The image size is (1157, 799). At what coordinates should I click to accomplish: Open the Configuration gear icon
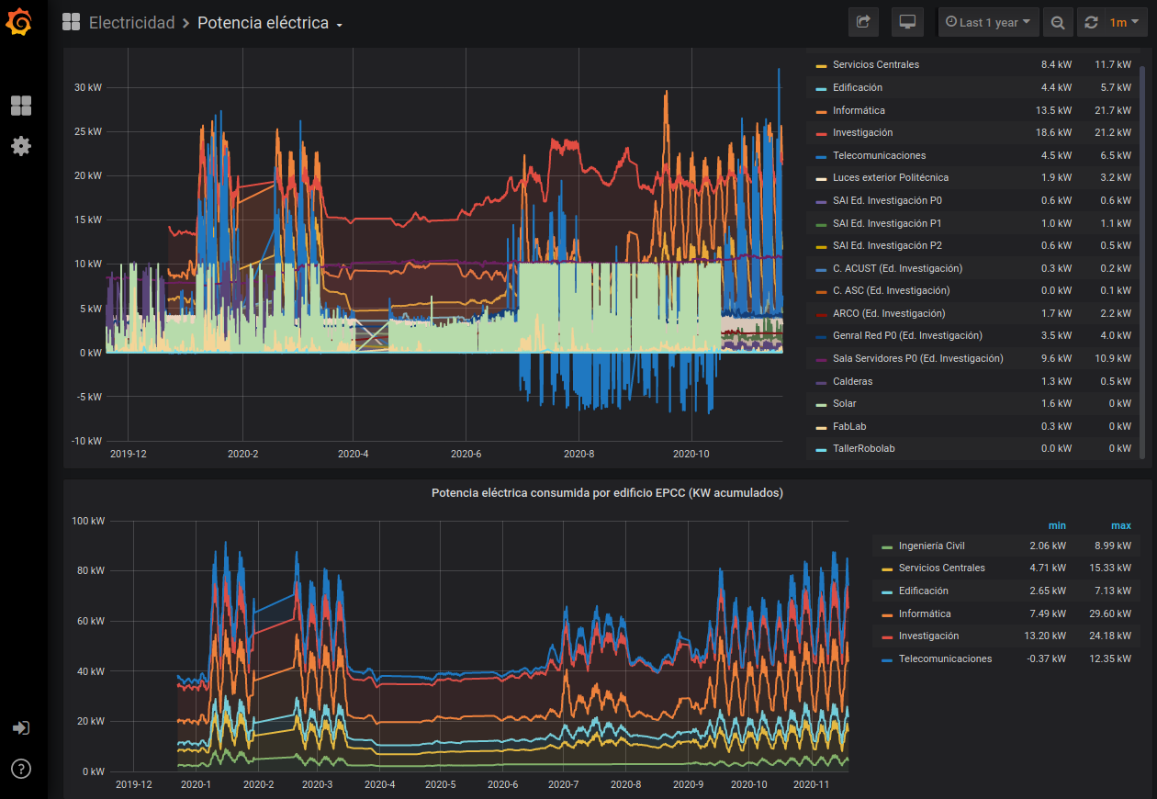[21, 145]
